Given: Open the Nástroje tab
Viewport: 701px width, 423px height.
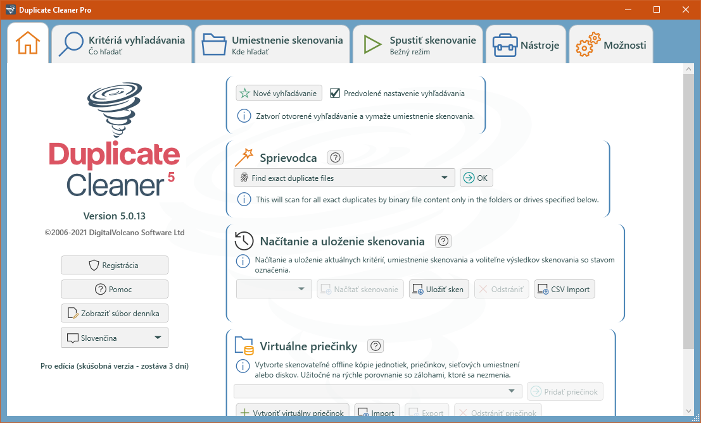Looking at the screenshot, I should pos(526,45).
